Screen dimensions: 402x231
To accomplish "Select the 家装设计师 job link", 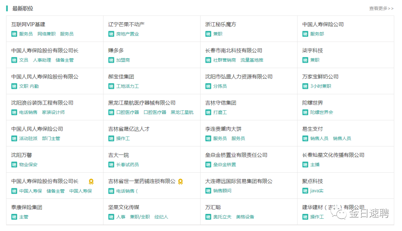I will [53, 112].
